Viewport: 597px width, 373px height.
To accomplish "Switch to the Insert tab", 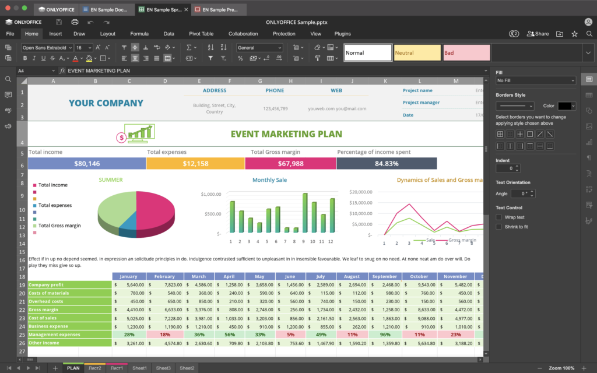I will pos(55,34).
